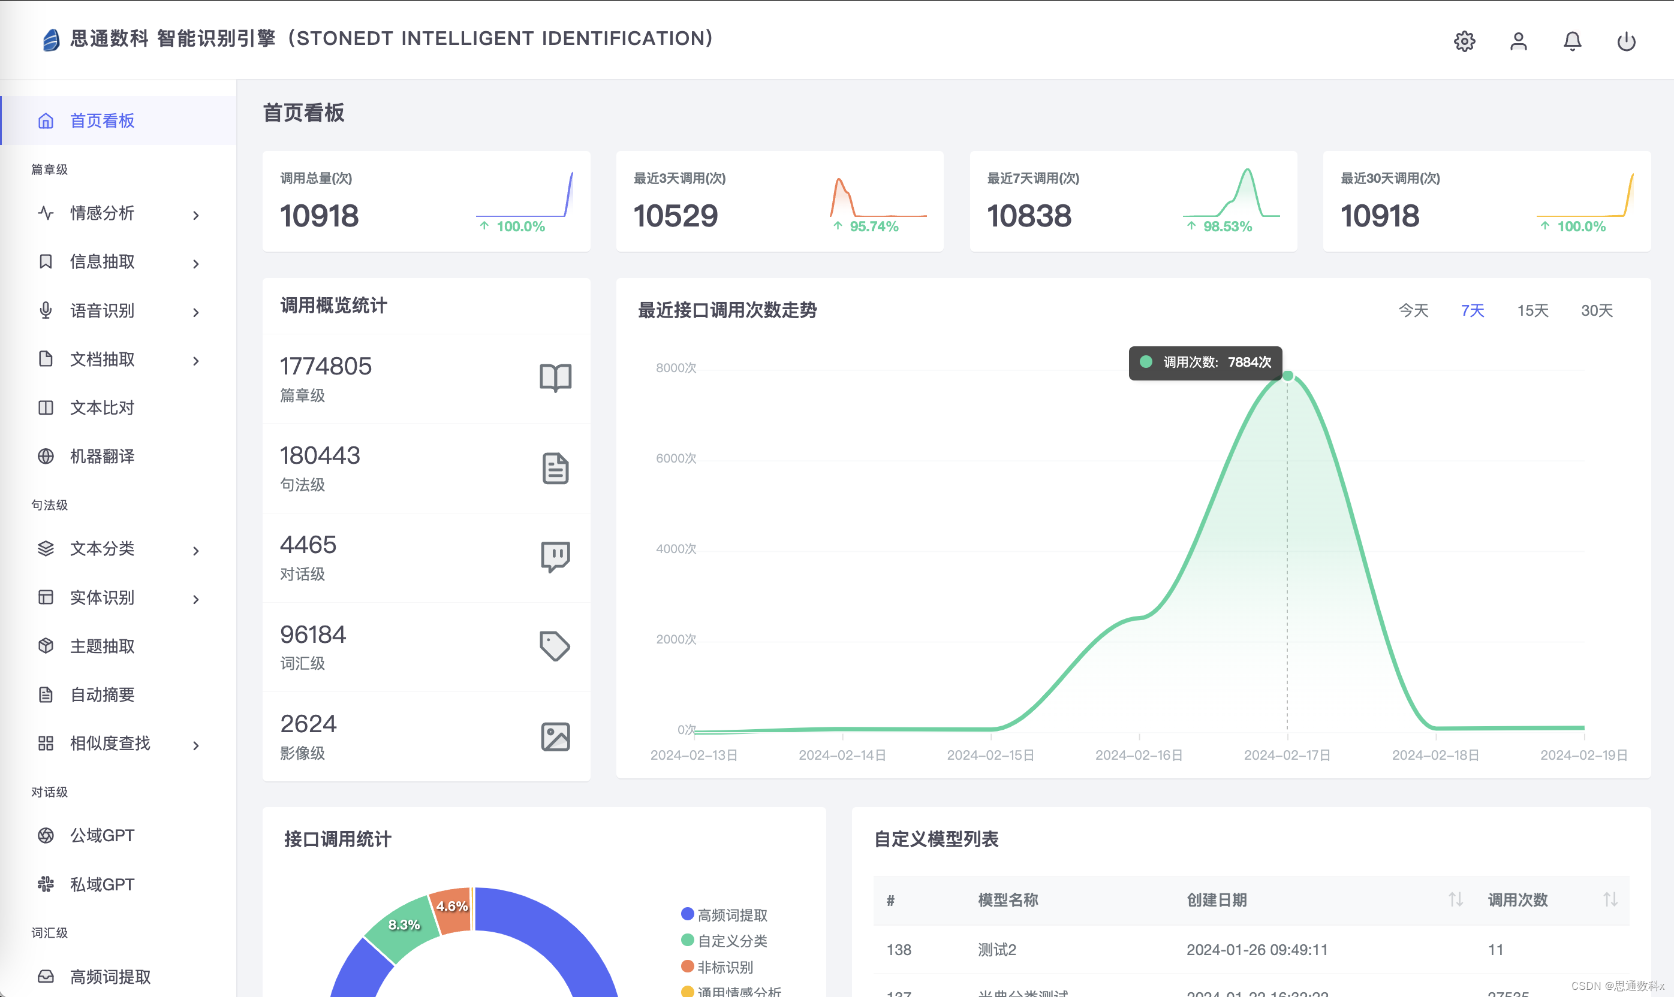Click the book icon for 篇章级
1674x997 pixels.
(x=555, y=378)
